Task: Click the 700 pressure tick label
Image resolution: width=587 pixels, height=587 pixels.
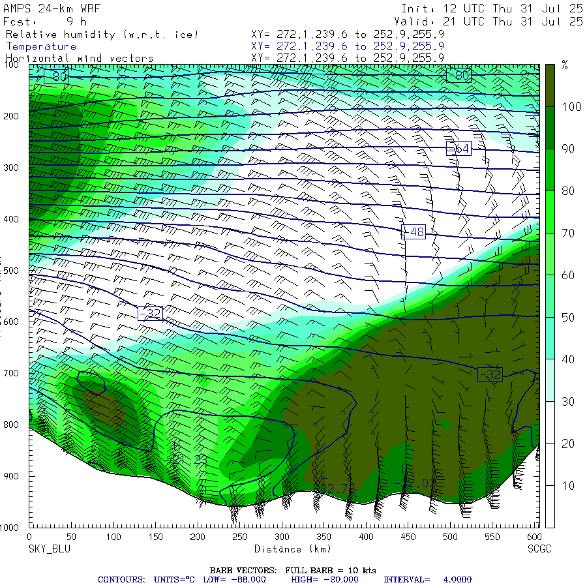Action: (11, 373)
